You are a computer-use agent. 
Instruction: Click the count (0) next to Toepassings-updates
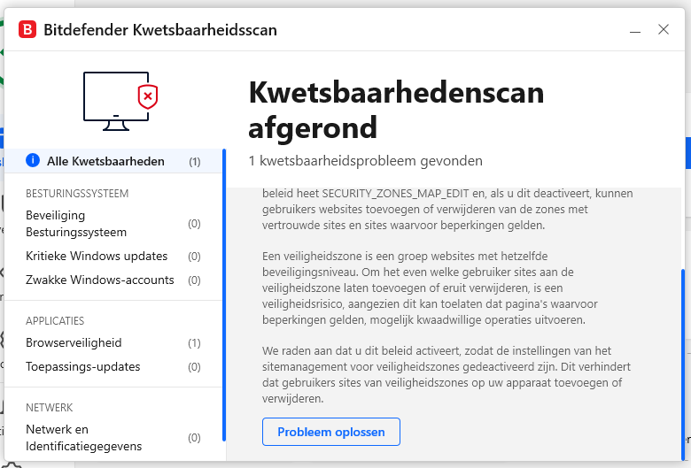194,367
